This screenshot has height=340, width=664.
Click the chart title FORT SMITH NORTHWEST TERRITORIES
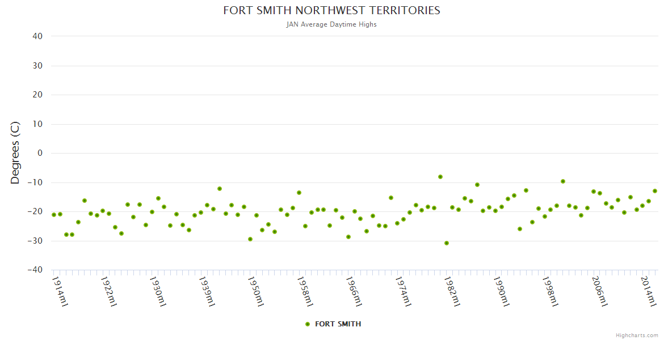(331, 11)
